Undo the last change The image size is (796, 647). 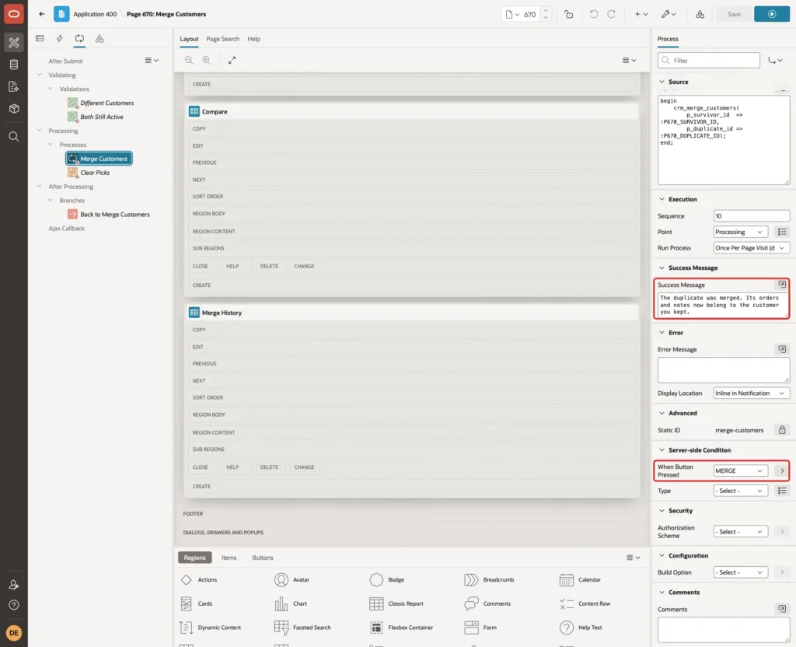click(x=593, y=14)
